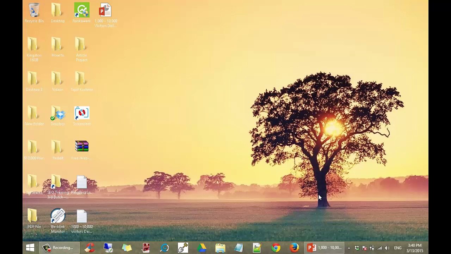
Task: Select the Screenshot shortcut icon
Action: click(x=81, y=116)
